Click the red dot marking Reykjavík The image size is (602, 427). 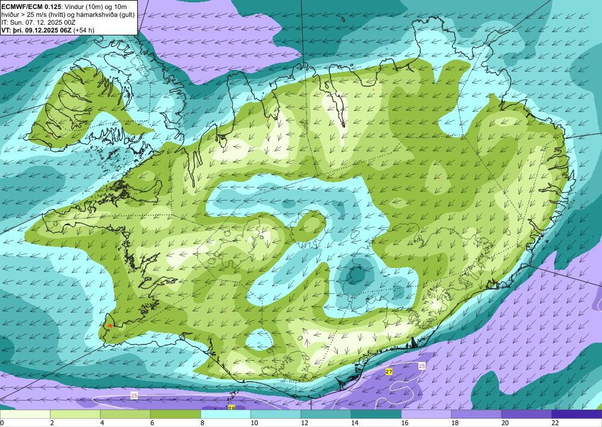[x=110, y=325]
